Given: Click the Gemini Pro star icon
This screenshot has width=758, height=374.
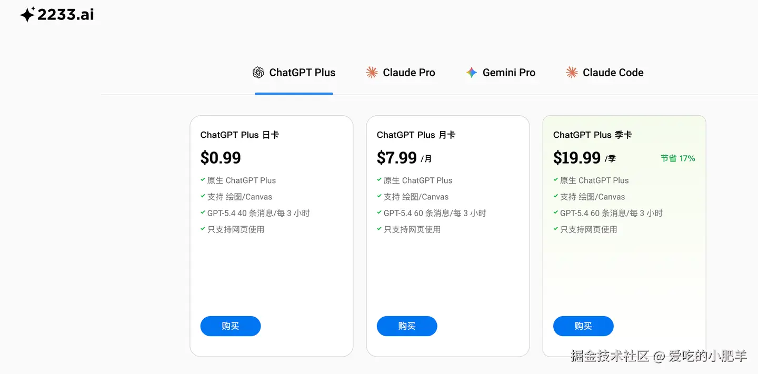Looking at the screenshot, I should (472, 73).
